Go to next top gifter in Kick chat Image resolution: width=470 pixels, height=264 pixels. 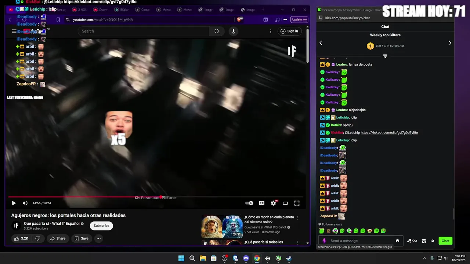coord(450,43)
